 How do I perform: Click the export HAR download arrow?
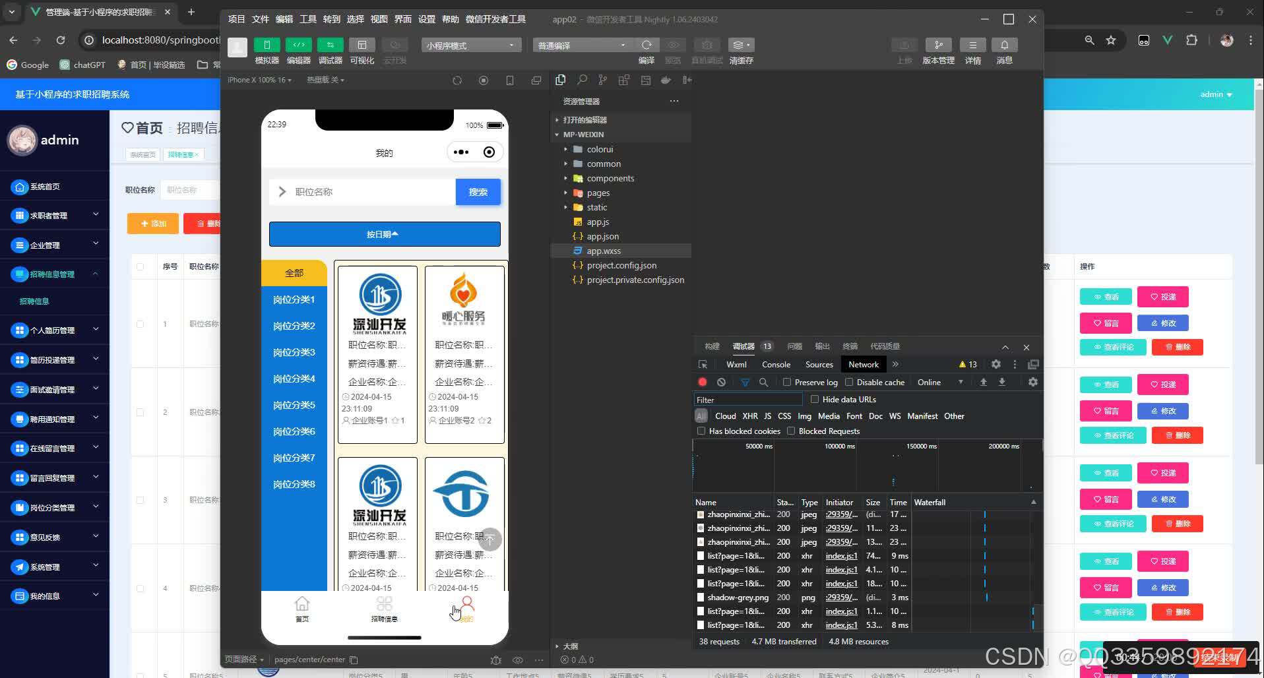(x=1002, y=382)
